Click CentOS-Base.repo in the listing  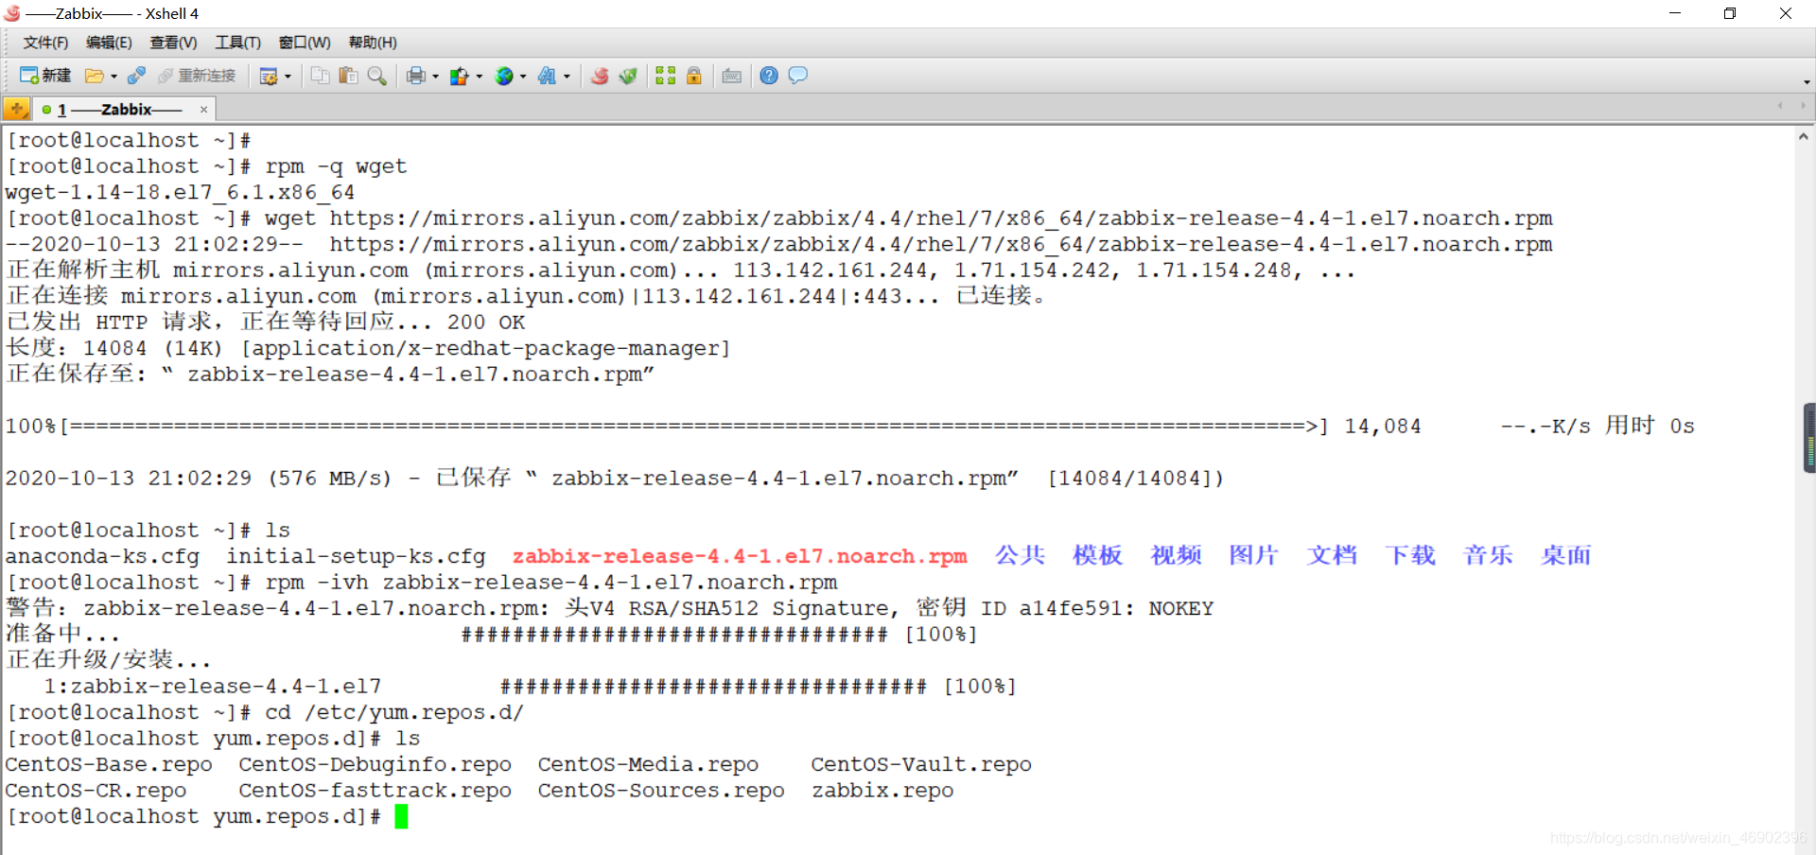click(109, 764)
